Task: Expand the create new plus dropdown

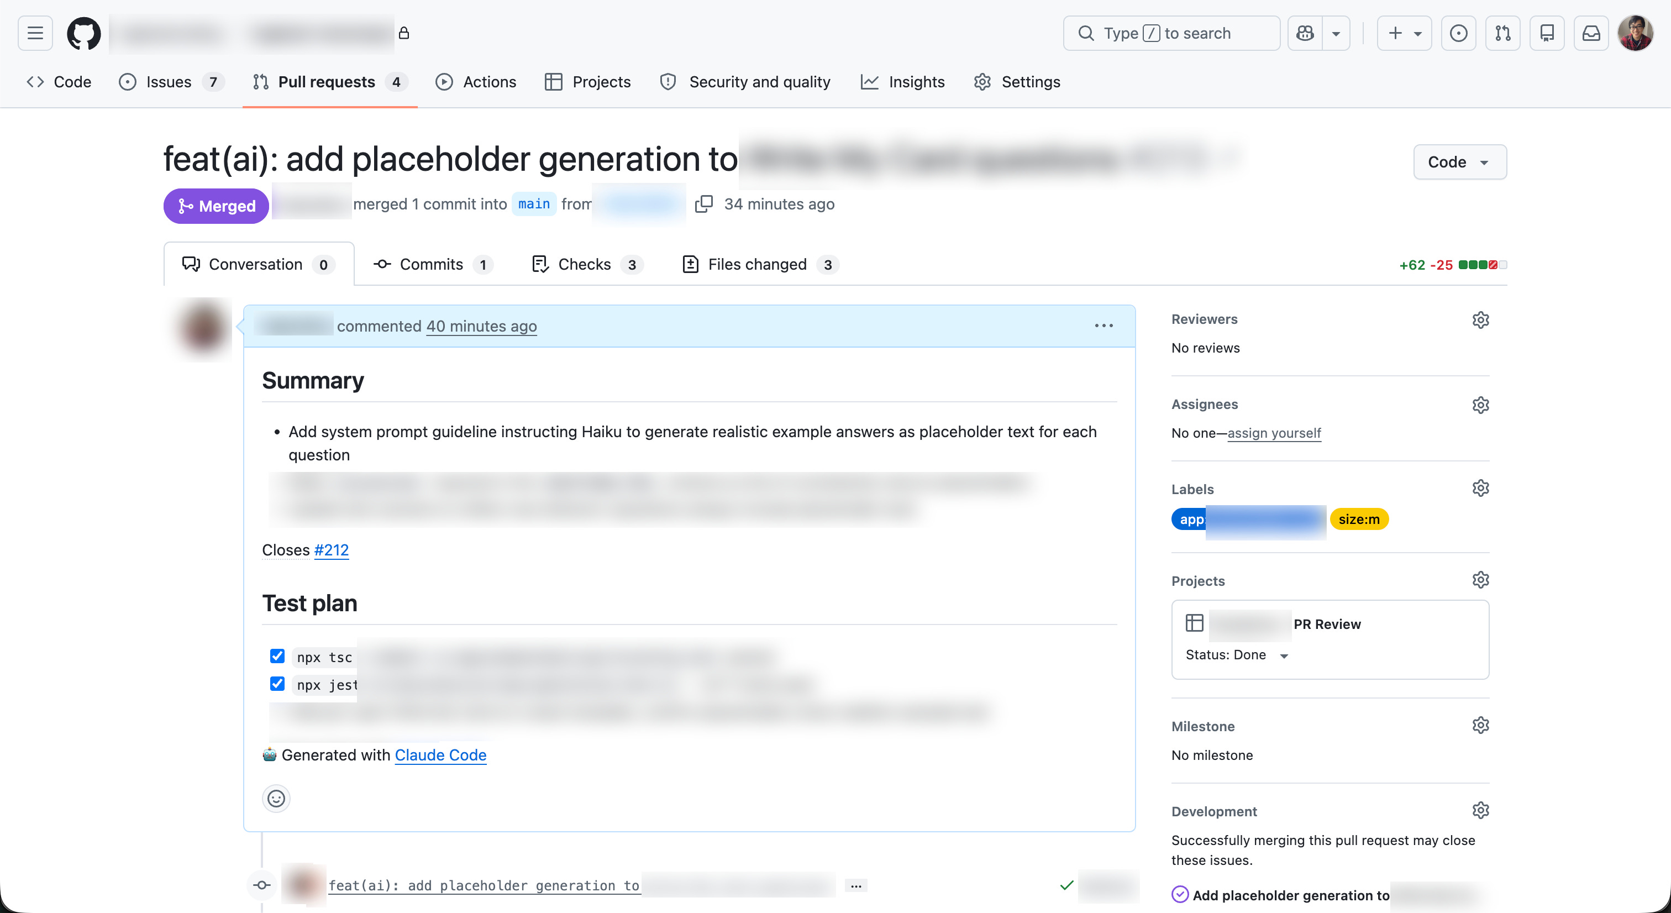Action: coord(1404,33)
